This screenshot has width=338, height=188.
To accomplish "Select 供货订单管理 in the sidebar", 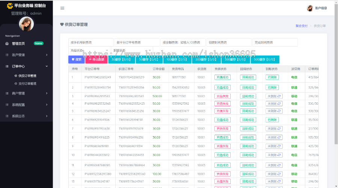I will click(x=27, y=76).
